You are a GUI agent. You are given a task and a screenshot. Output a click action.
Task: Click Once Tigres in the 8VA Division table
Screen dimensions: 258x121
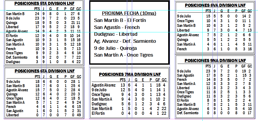[x=185, y=21]
